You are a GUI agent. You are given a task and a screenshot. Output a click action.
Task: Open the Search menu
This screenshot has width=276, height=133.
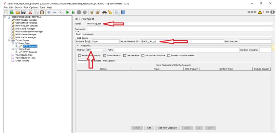tap(18, 7)
